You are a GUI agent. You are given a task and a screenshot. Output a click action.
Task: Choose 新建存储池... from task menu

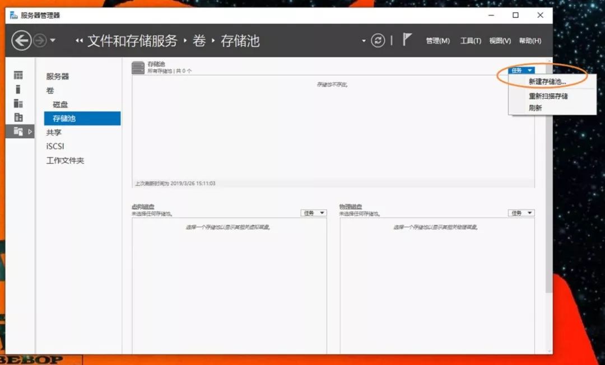tap(547, 82)
